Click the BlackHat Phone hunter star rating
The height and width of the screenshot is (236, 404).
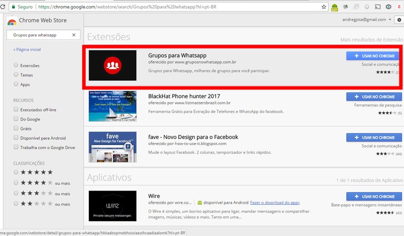pos(387,113)
